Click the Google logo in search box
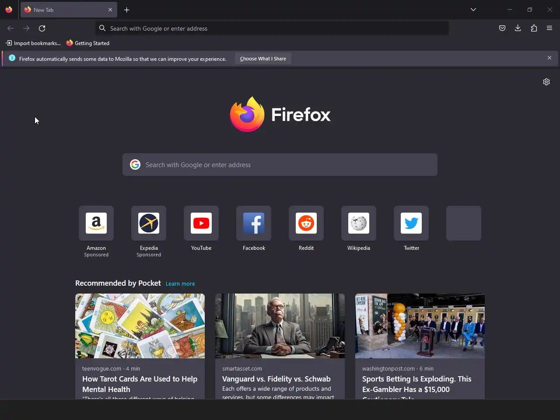 135,164
